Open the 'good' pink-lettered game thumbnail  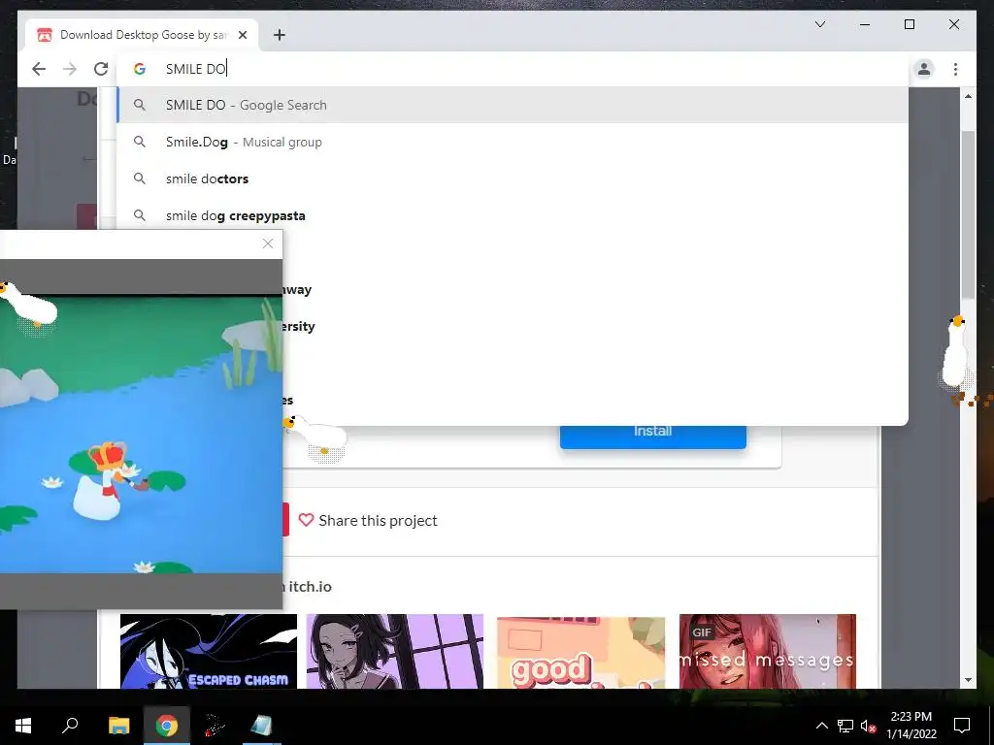[x=580, y=651]
